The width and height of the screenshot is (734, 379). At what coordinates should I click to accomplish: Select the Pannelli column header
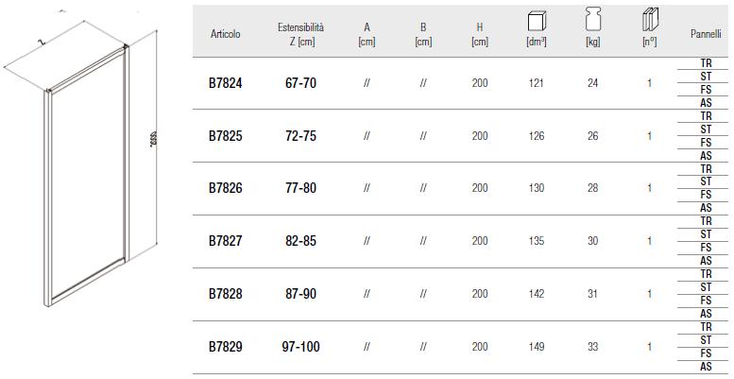[x=706, y=33]
